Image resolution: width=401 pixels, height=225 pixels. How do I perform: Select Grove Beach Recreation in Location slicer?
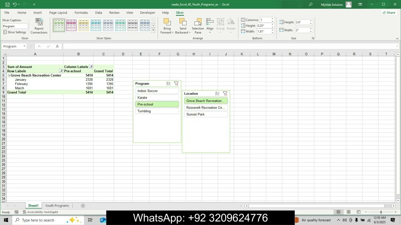point(206,101)
